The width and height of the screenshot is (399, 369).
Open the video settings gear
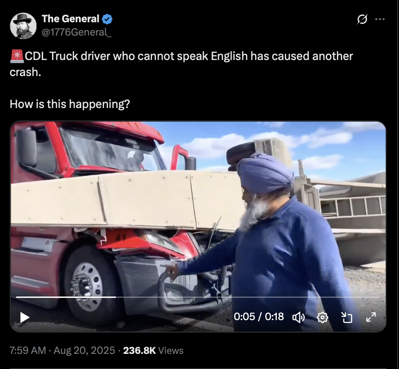(x=323, y=317)
